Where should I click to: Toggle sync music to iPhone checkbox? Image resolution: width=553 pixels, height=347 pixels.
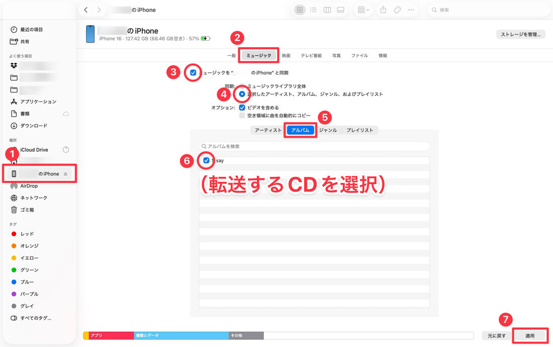tap(193, 73)
